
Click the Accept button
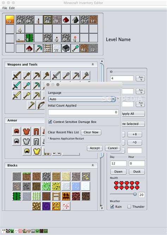click(x=95, y=148)
